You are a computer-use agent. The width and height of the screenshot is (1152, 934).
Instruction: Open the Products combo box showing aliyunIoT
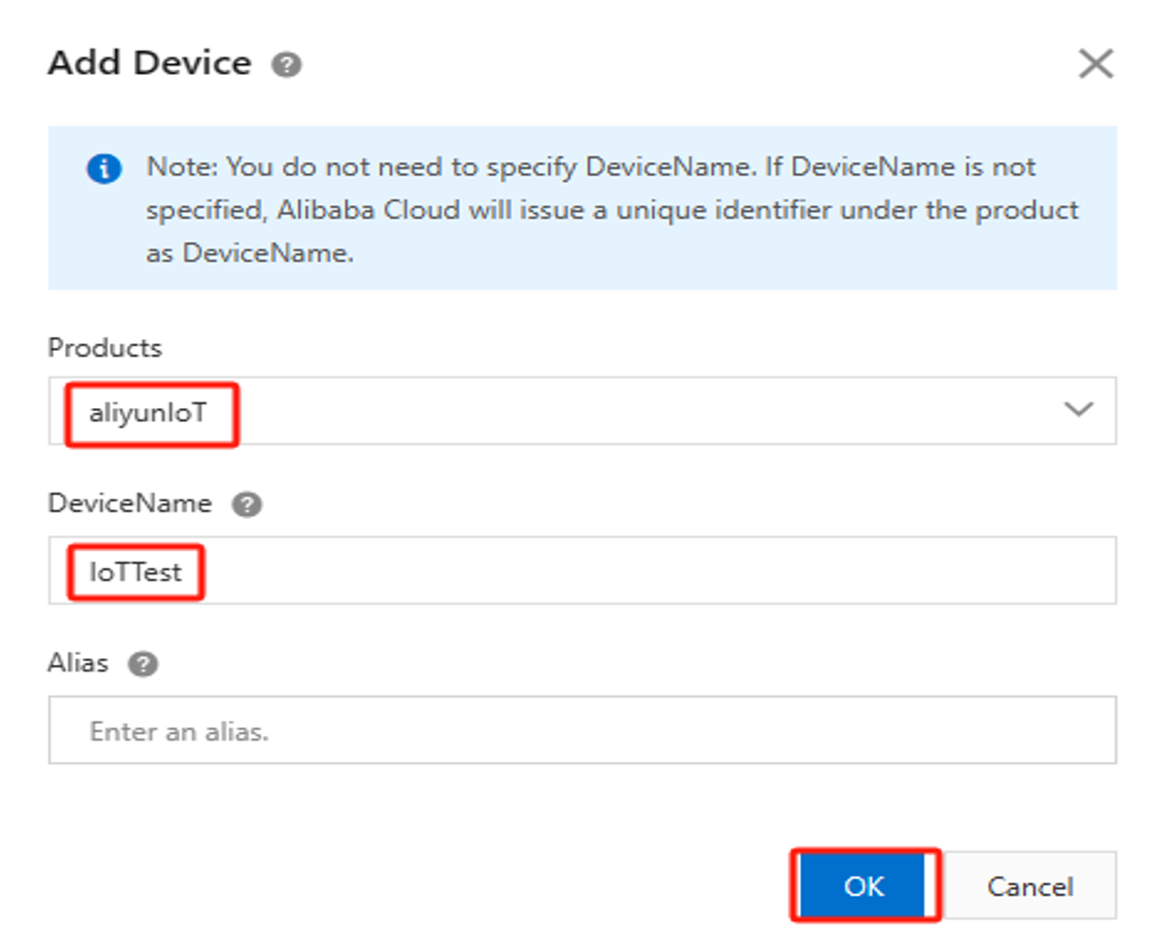coord(581,411)
